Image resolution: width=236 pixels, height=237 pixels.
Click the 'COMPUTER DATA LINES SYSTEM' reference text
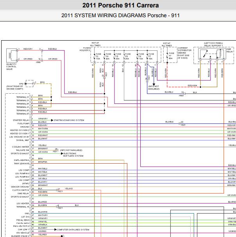point(73,230)
